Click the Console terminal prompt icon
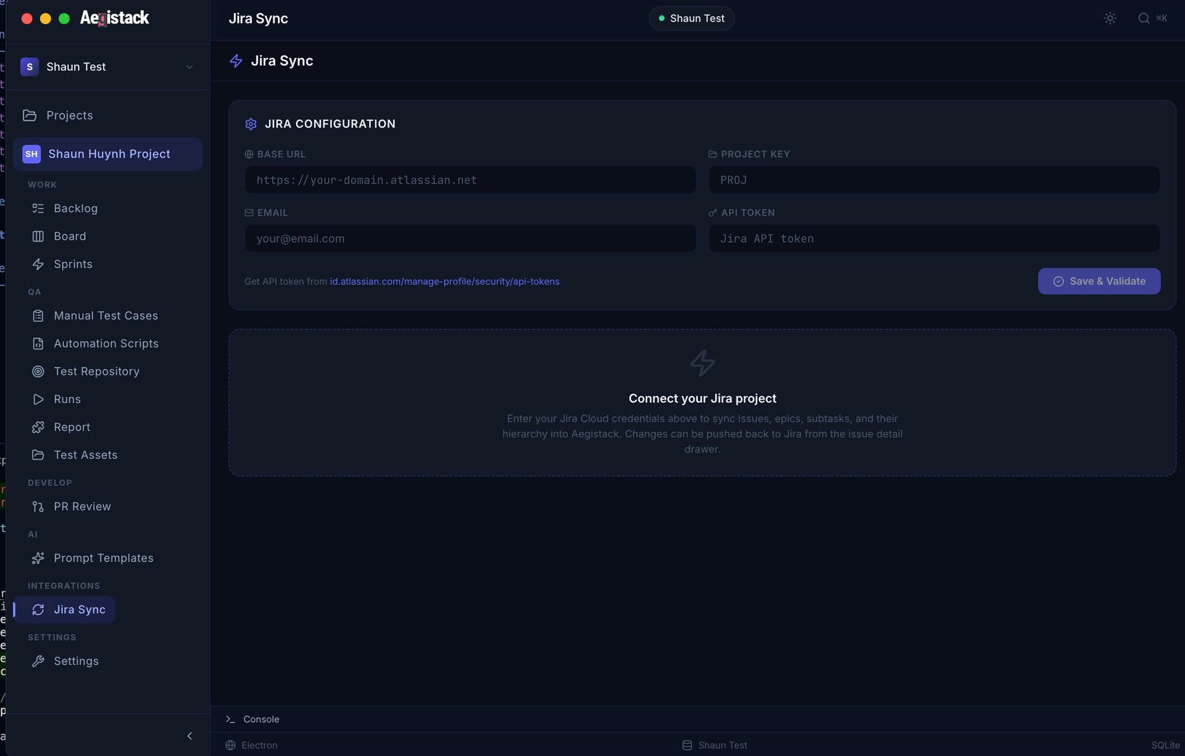Viewport: 1185px width, 756px height. 230,719
